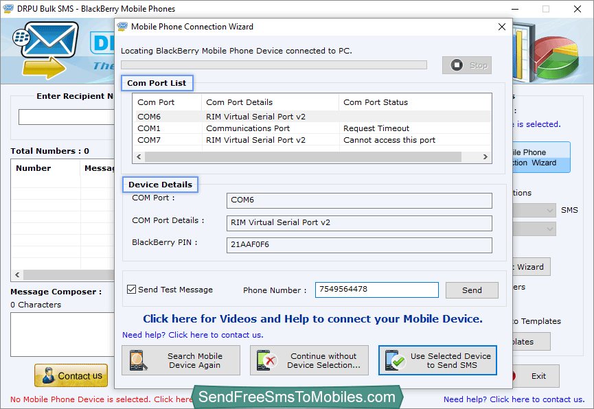Viewport: 594px width, 409px height.
Task: Click the Com Port List scroll left arrow
Action: 139,156
